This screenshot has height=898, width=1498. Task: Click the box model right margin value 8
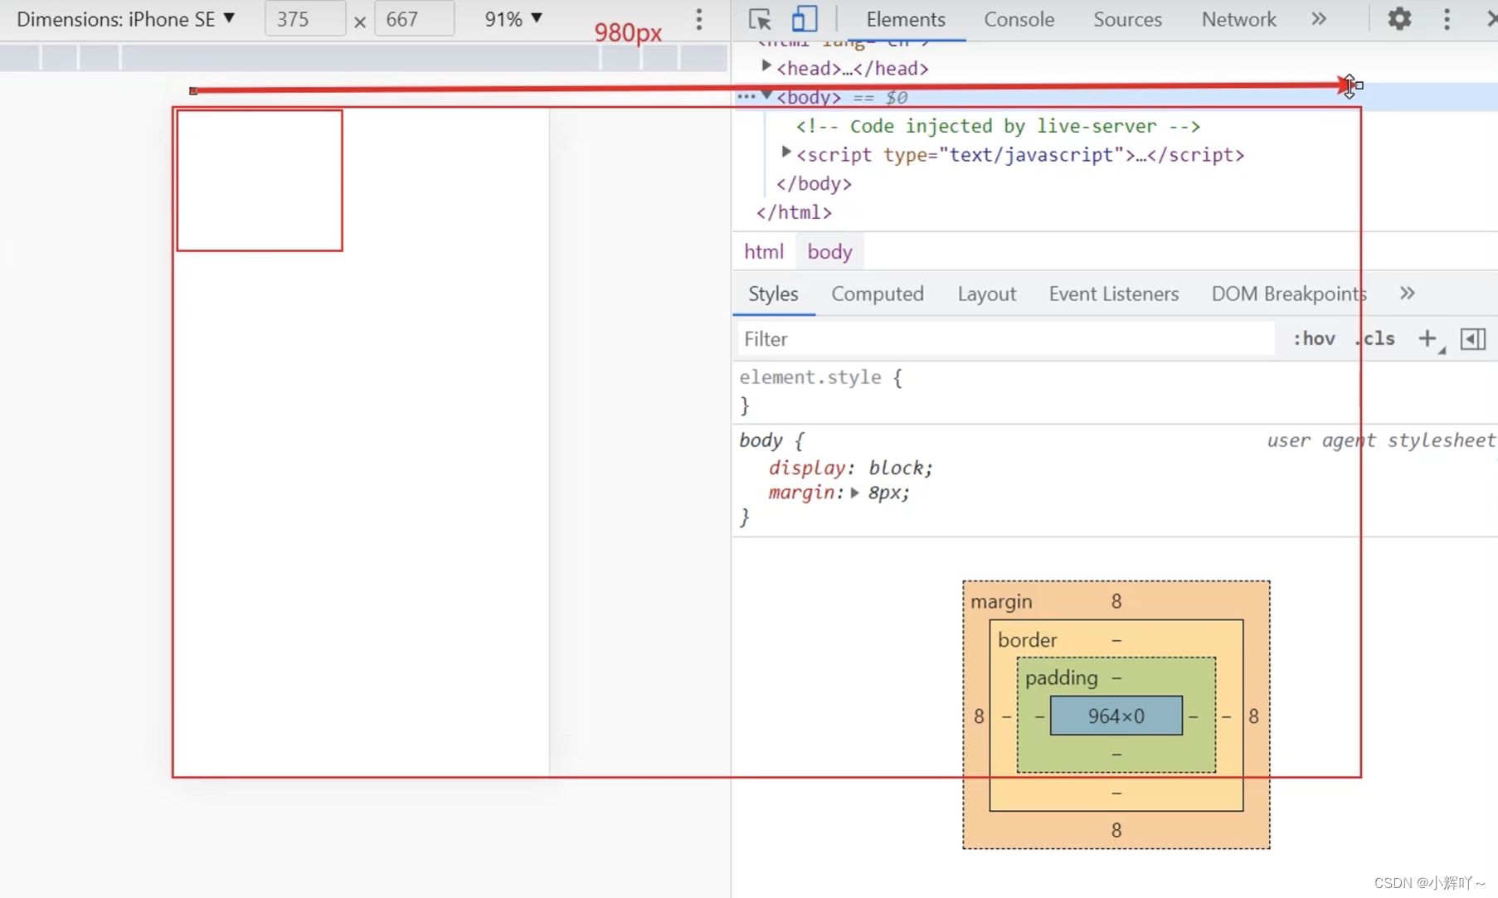pos(1253,716)
